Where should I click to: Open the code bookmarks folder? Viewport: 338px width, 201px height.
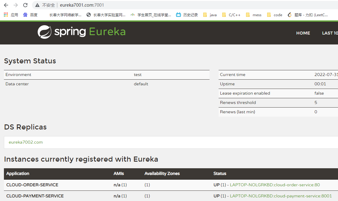[x=275, y=15]
